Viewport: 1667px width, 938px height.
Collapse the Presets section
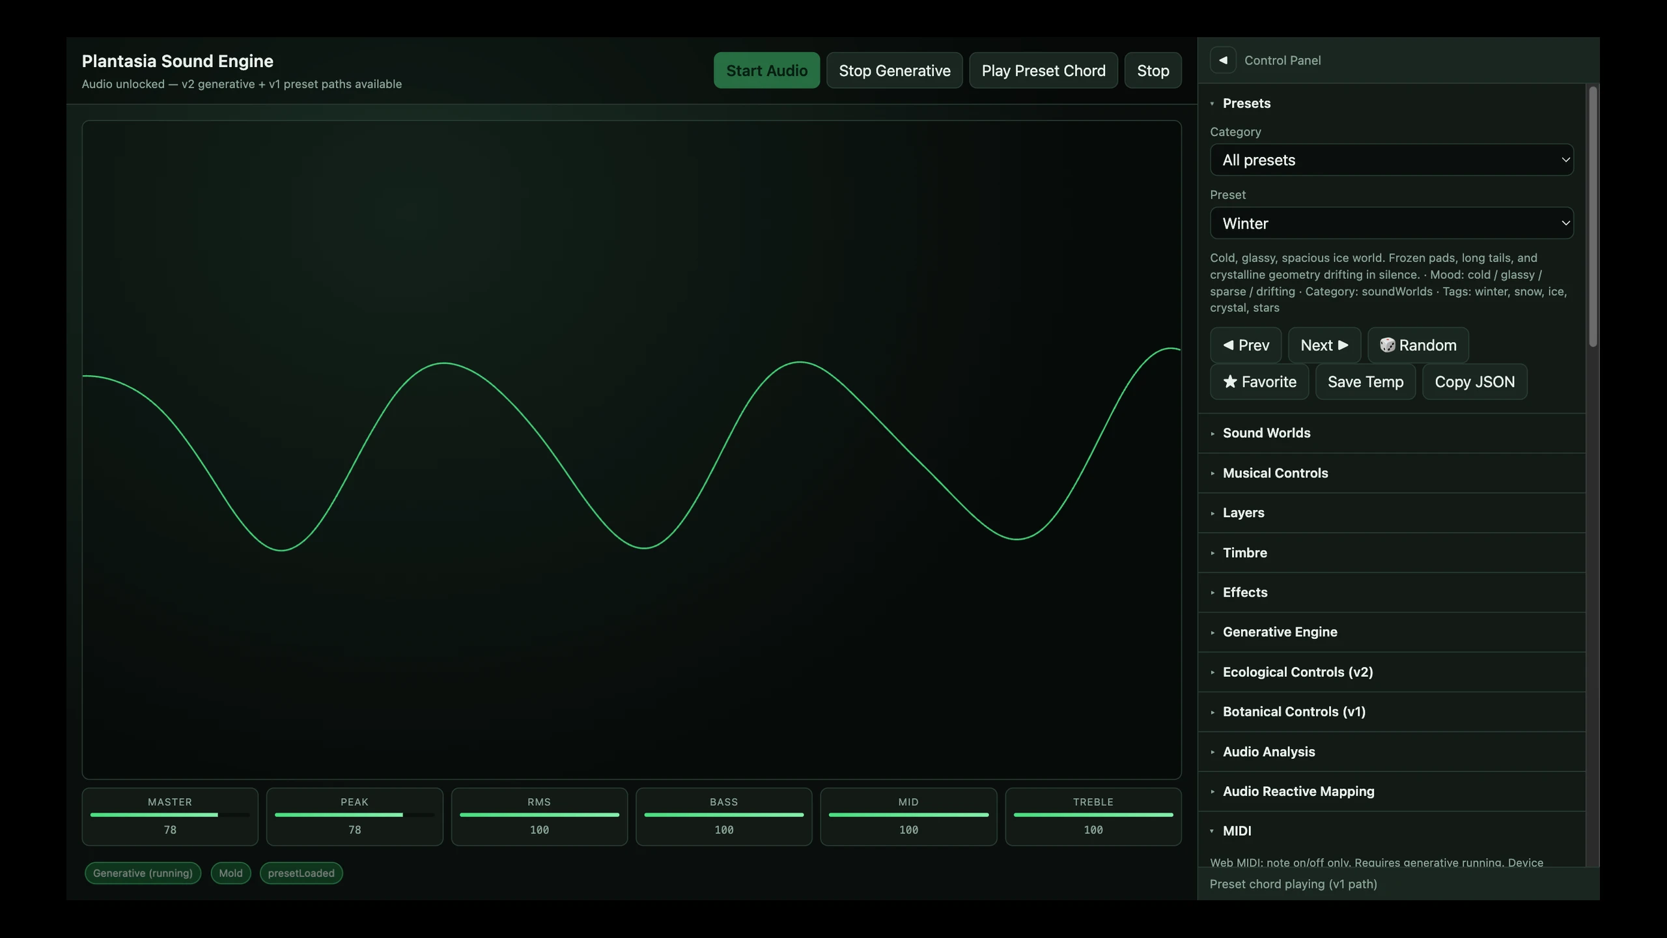1392,104
